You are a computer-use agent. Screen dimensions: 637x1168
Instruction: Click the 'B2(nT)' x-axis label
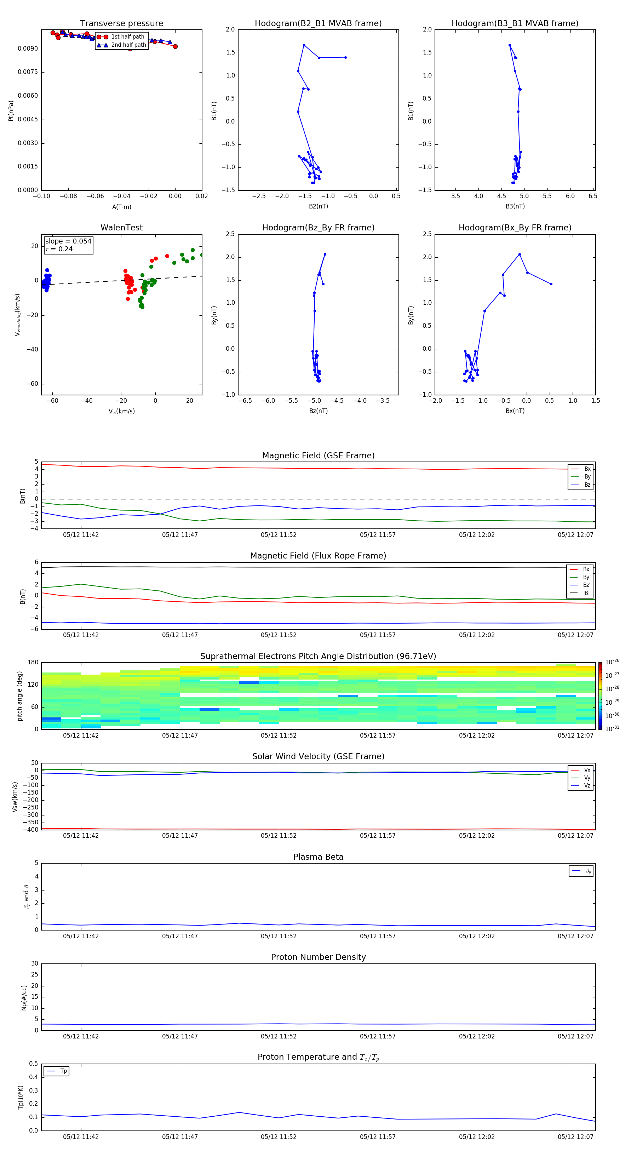318,206
